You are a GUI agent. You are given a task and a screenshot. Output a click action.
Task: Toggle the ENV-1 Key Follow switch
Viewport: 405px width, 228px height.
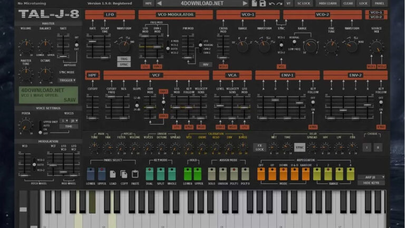click(x=313, y=104)
